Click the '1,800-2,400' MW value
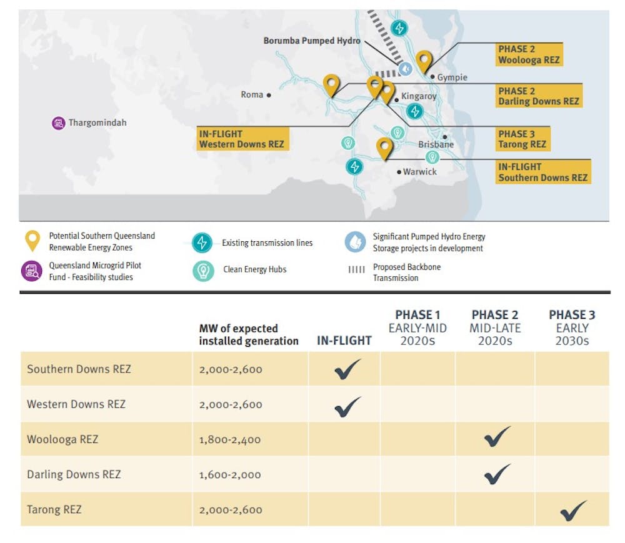The image size is (625, 543). [x=230, y=440]
